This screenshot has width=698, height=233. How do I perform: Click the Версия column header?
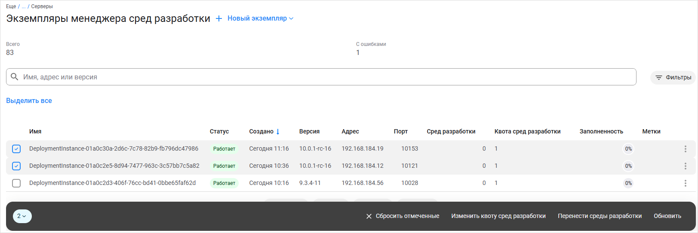coord(309,131)
